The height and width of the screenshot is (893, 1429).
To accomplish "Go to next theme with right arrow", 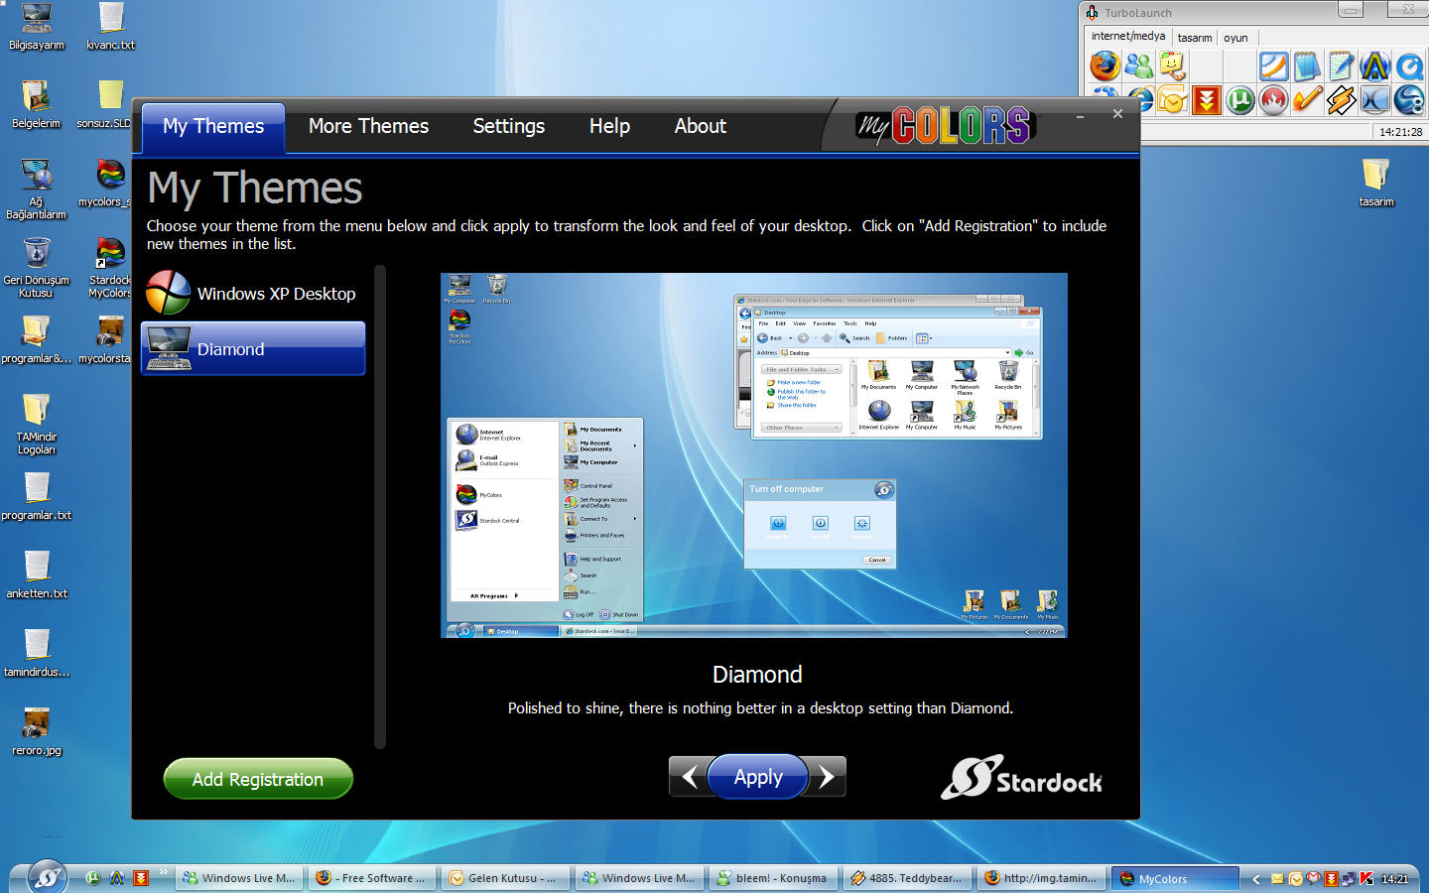I will (828, 777).
